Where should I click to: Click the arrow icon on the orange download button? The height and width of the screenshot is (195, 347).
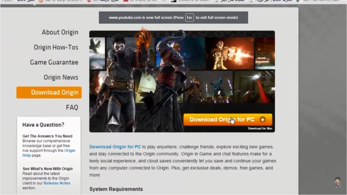(262, 119)
